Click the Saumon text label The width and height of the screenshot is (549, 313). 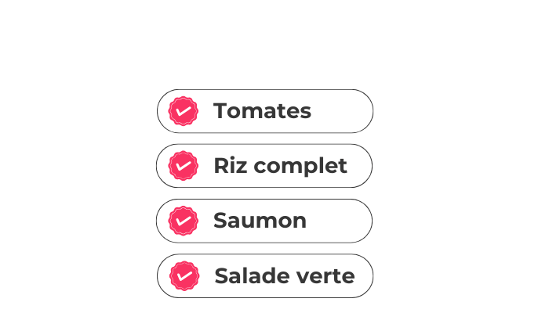[x=260, y=221]
